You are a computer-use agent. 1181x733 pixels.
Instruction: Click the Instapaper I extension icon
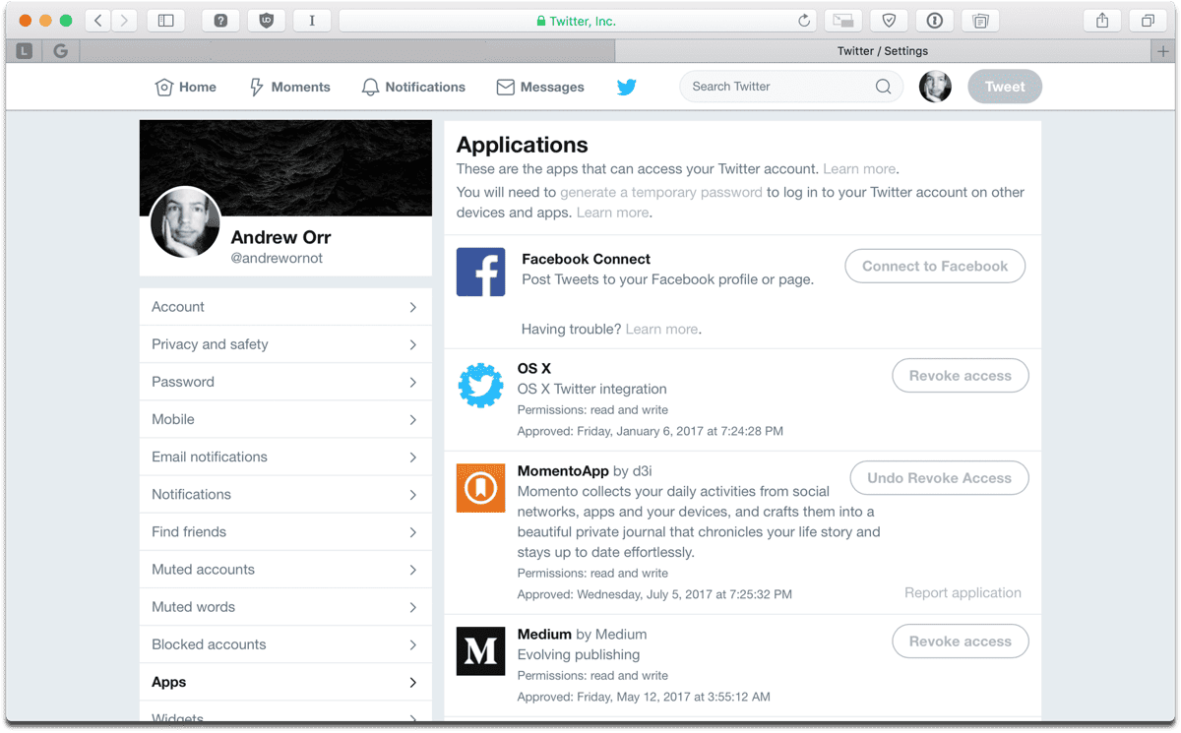point(312,21)
